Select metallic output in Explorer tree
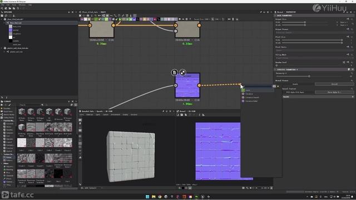 (x=16, y=41)
